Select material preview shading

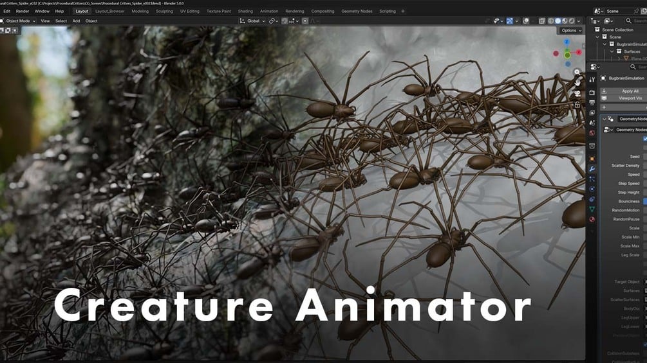(x=565, y=21)
